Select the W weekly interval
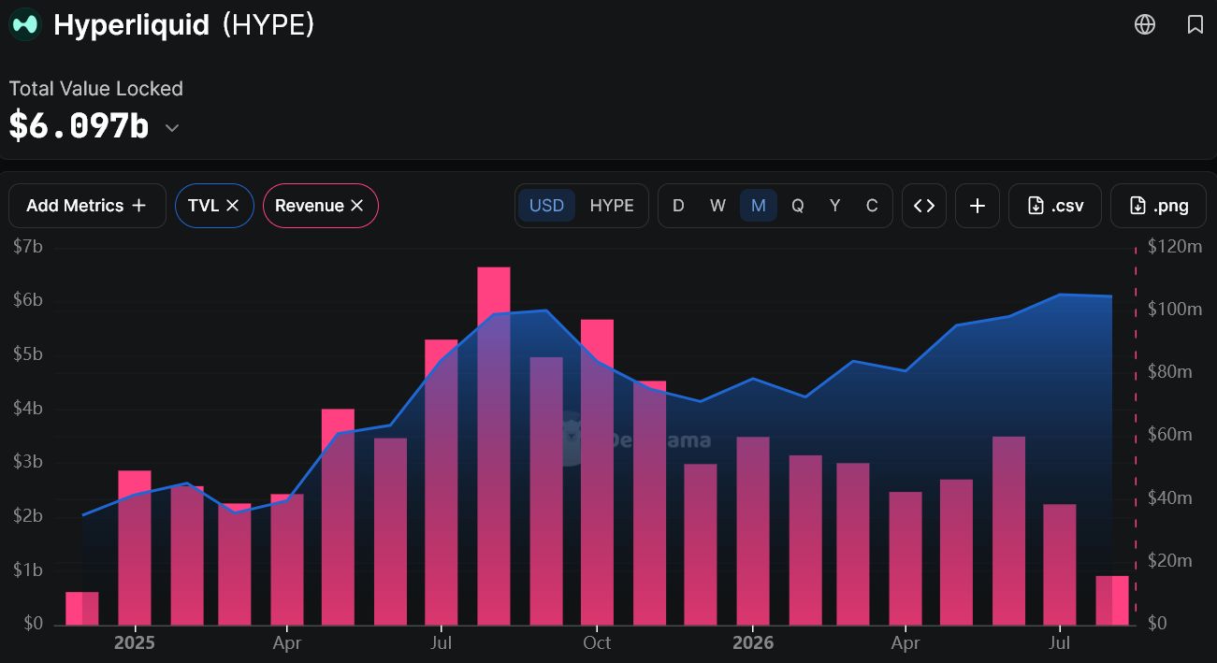The width and height of the screenshot is (1217, 663). coord(717,206)
